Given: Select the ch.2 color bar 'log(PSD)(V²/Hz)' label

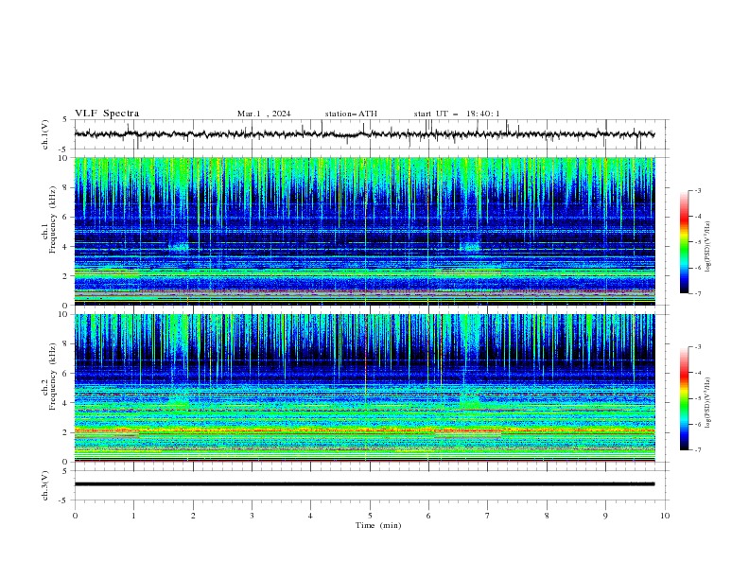Looking at the screenshot, I should point(707,403).
